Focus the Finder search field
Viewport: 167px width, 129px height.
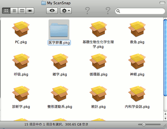click(x=140, y=11)
